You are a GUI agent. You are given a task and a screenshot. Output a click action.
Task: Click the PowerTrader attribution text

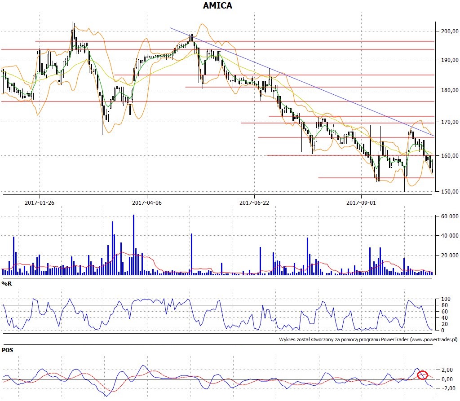click(x=368, y=339)
